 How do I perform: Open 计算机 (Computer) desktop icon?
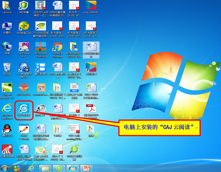pos(7,28)
